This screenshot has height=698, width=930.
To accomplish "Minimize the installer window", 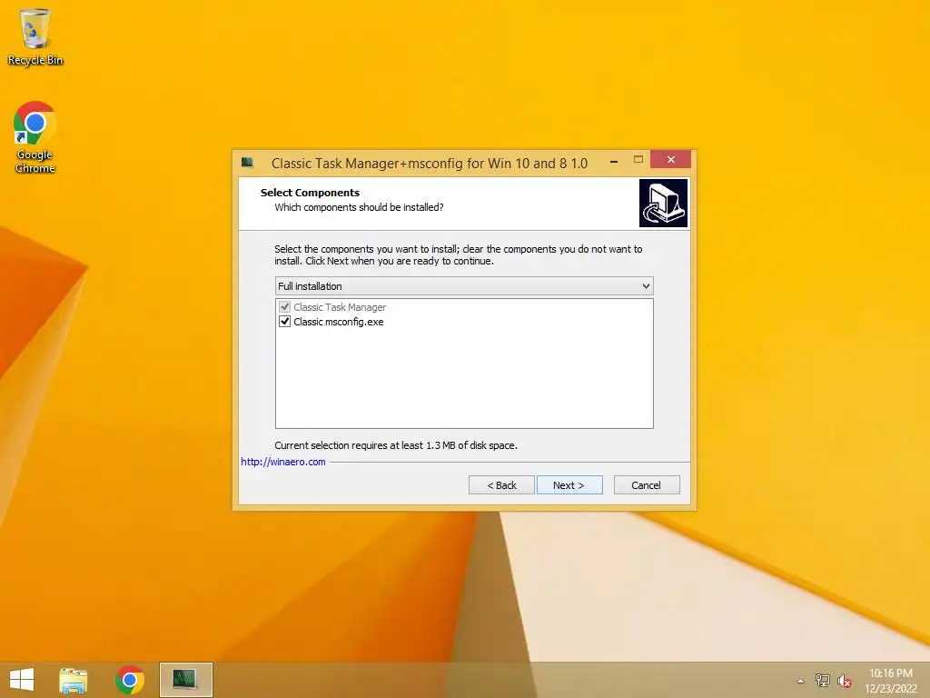I will click(614, 160).
